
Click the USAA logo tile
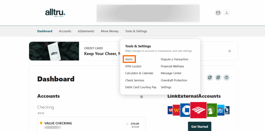coord(227,110)
